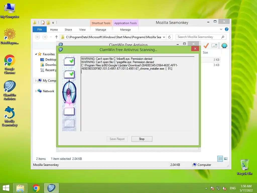257x193 pixels.
Task: Select Recent places in Favorites
Action: click(x=48, y=70)
